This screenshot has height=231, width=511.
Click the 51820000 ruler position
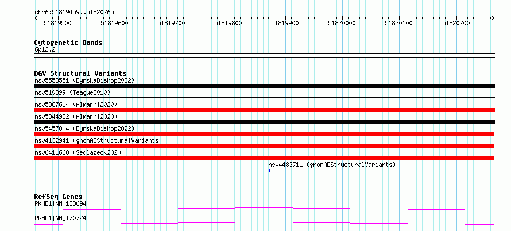tap(342, 23)
